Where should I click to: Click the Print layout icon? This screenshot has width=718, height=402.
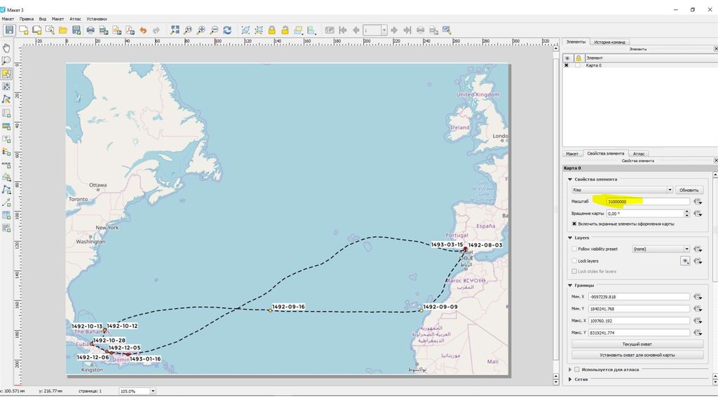90,30
